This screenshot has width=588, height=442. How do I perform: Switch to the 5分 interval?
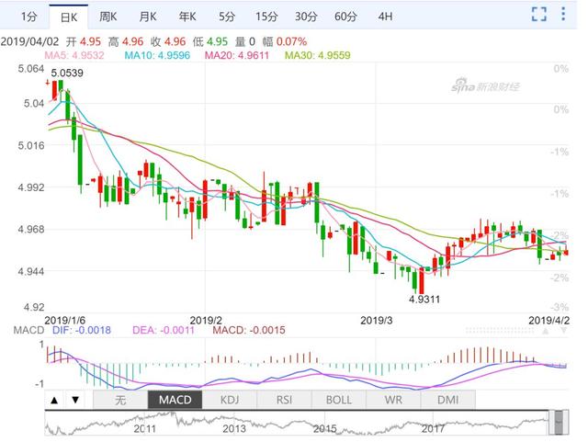(x=226, y=17)
